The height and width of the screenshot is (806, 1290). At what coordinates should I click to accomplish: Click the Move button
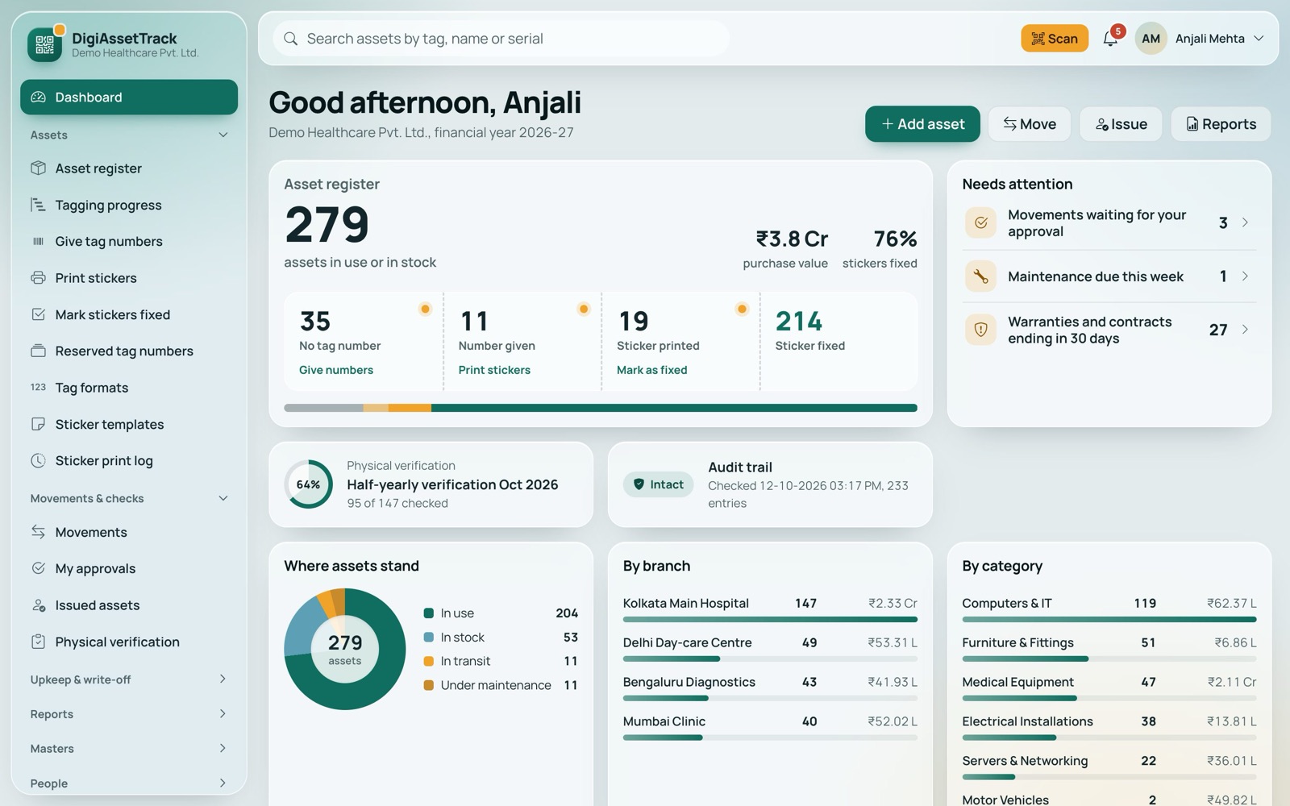pos(1030,124)
